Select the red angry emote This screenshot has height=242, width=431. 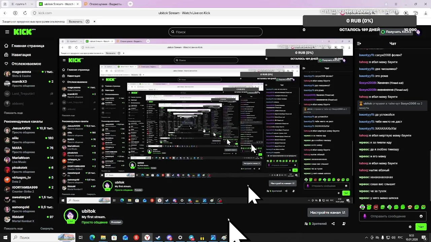(376, 207)
